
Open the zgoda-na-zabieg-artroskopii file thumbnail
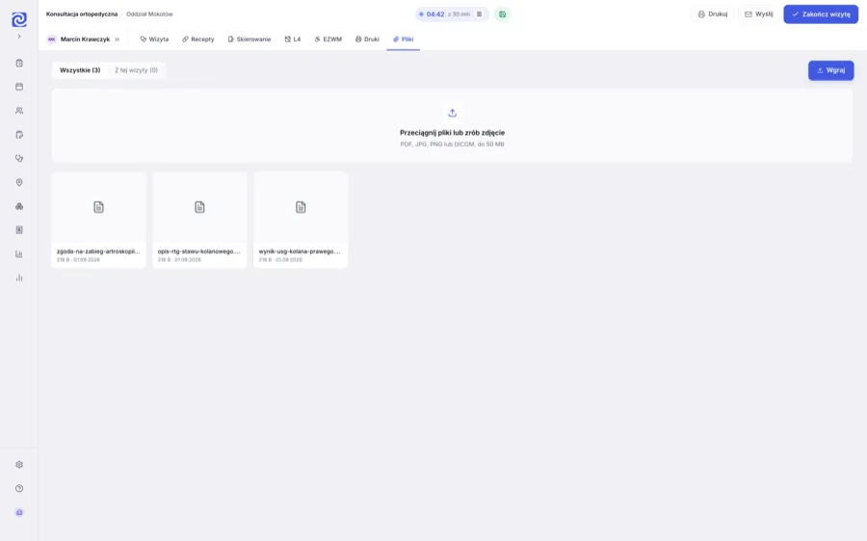click(98, 207)
